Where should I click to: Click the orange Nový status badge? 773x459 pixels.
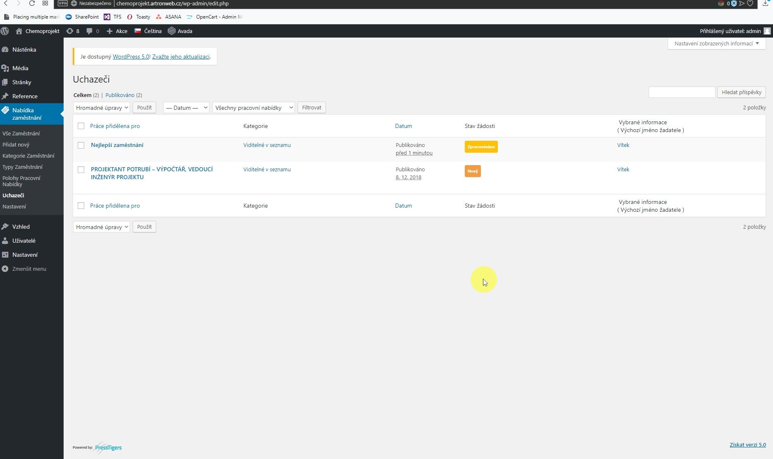[472, 171]
